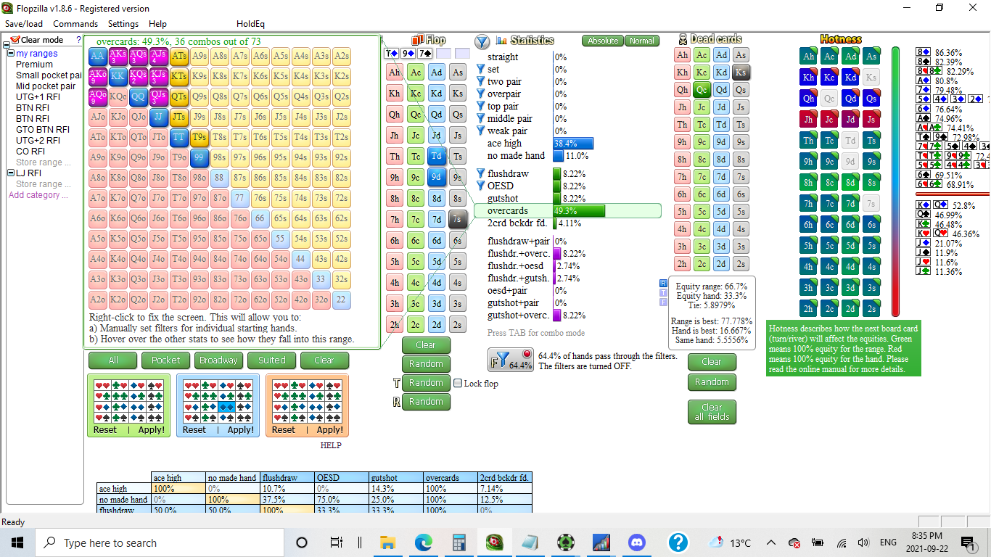Toggle the filter funnel next to weak pair
Image resolution: width=991 pixels, height=557 pixels.
[480, 131]
